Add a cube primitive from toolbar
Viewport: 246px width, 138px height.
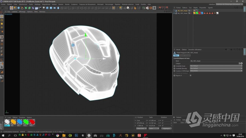pos(19,8)
